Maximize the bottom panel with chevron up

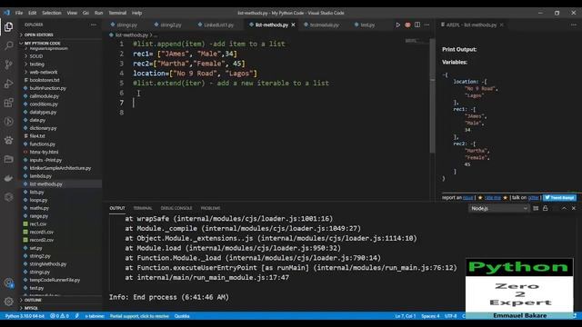point(564,208)
